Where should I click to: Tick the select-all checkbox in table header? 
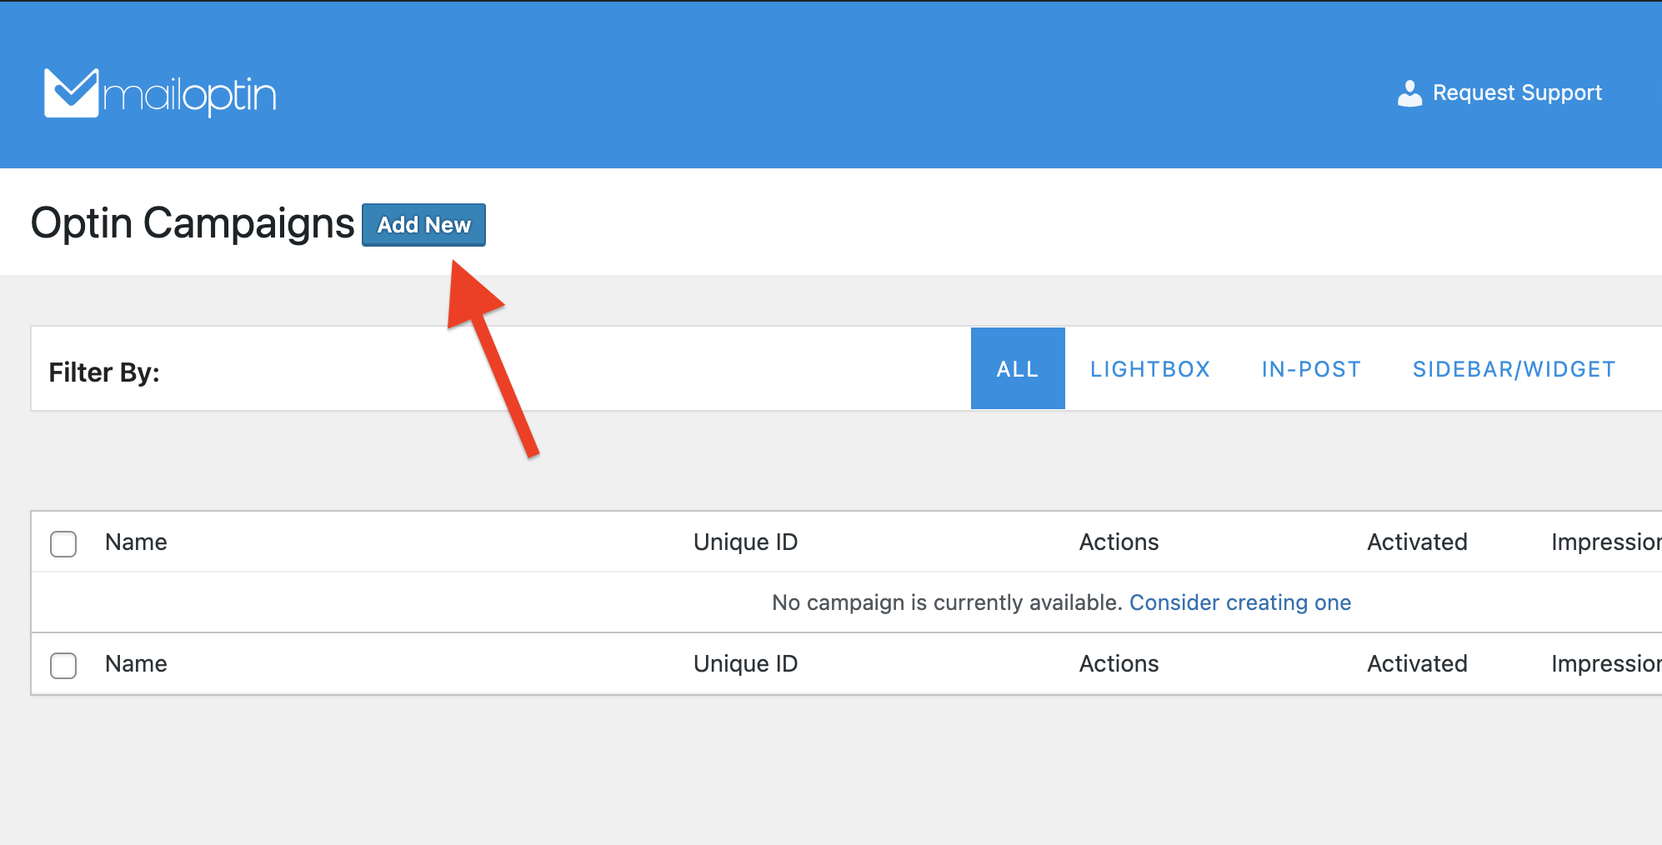(x=63, y=543)
